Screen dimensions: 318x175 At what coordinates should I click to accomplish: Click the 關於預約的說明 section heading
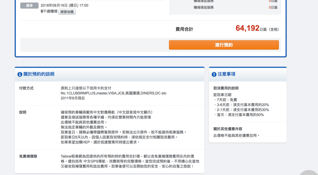point(39,74)
